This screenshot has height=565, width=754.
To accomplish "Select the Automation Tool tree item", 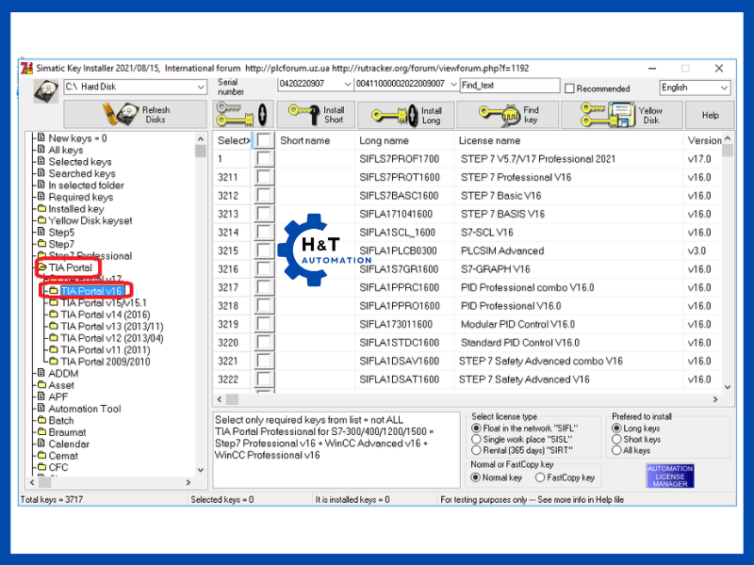I will pyautogui.click(x=84, y=409).
